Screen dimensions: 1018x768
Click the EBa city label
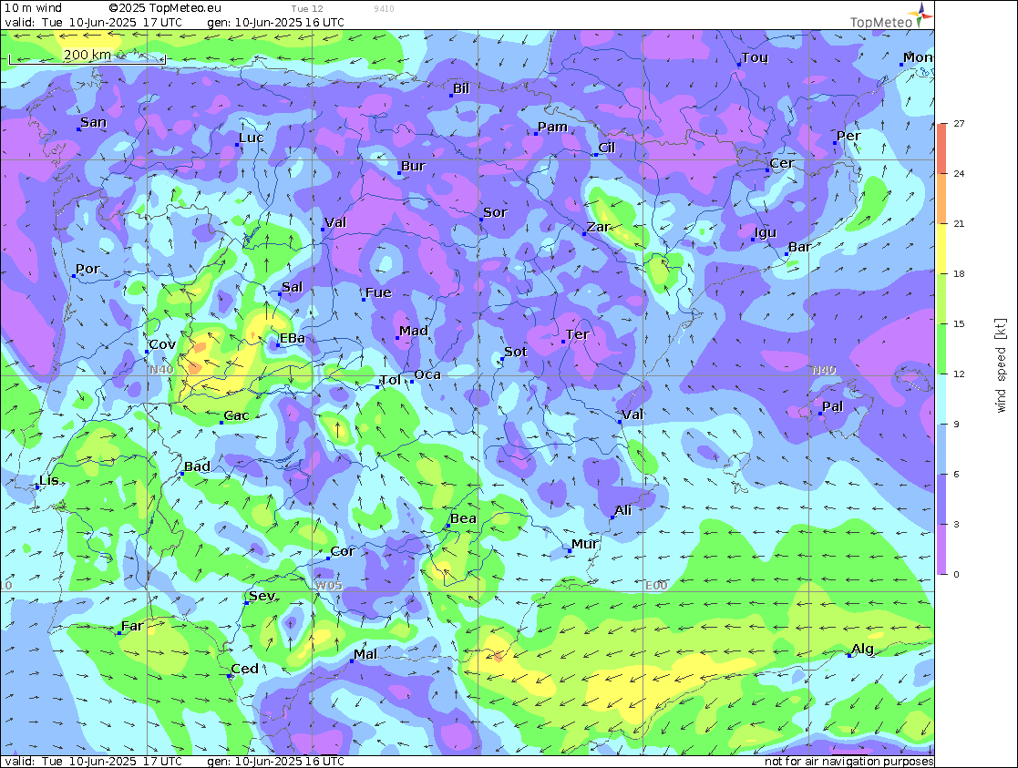click(x=293, y=338)
